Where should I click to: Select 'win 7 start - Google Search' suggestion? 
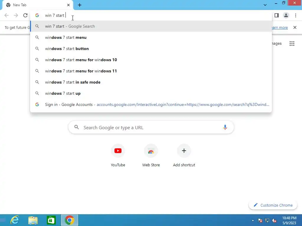(151, 26)
